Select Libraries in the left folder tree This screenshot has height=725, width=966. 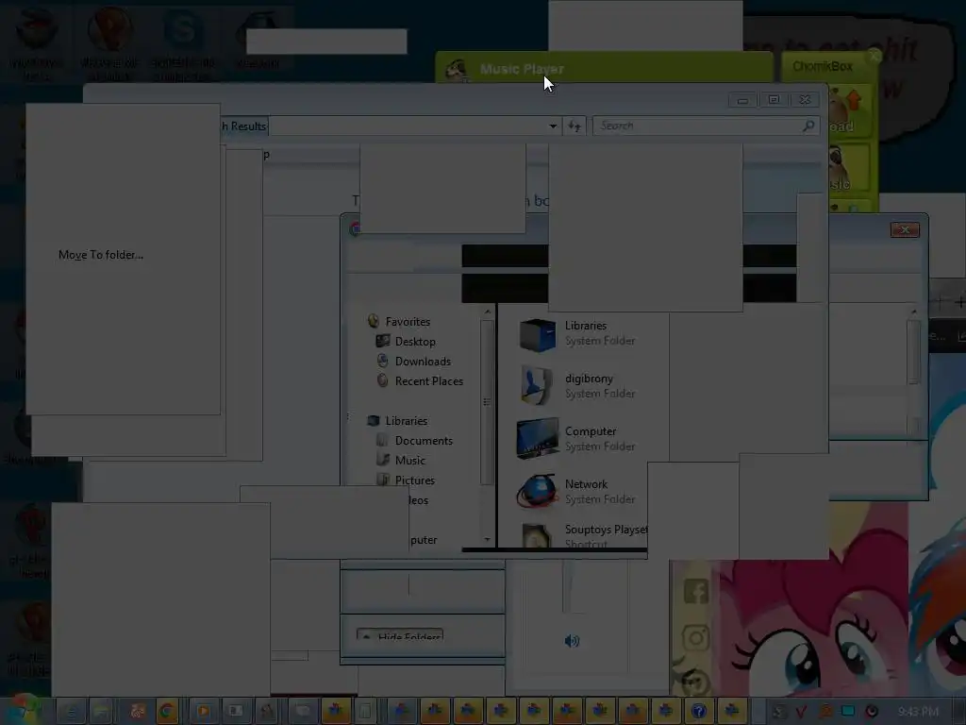[397, 420]
